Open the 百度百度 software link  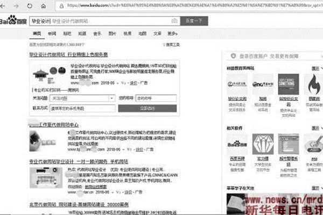[x=237, y=159]
